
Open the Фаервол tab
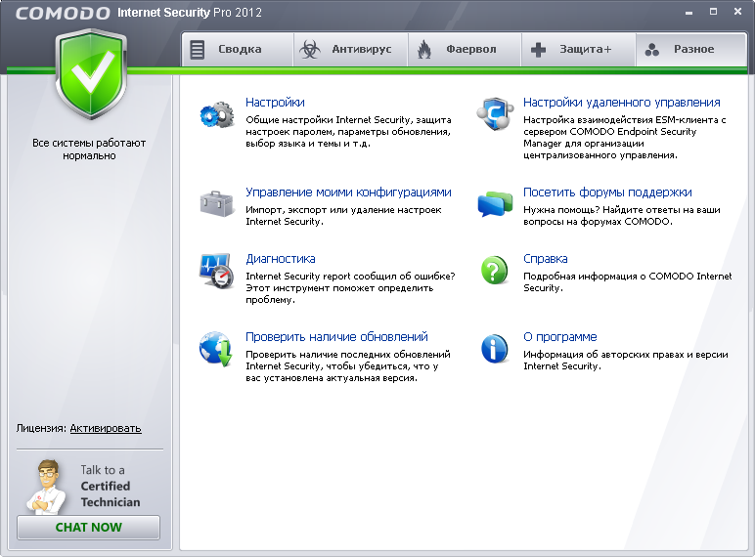coord(465,49)
